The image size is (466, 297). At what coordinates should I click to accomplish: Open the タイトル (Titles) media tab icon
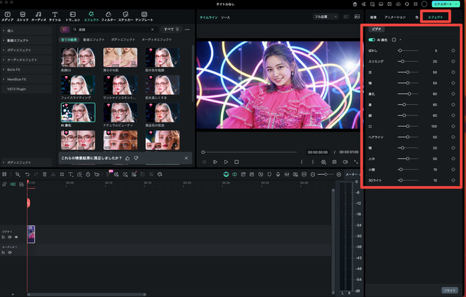pyautogui.click(x=55, y=14)
